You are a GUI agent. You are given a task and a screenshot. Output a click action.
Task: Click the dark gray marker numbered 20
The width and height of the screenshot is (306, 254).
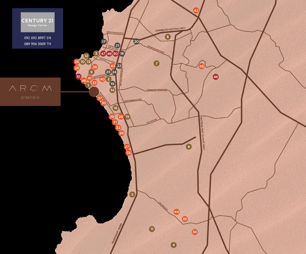coord(136,42)
